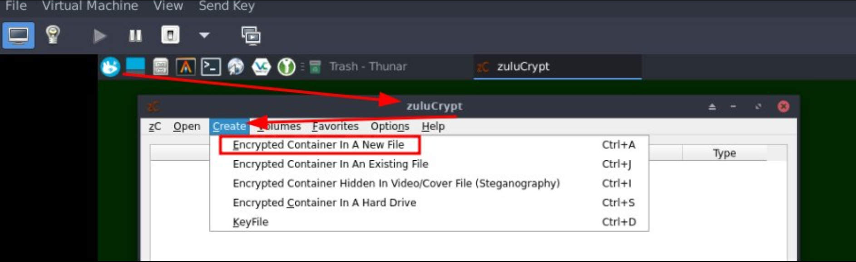Close the zuluCrypt window
The width and height of the screenshot is (856, 262).
(783, 107)
